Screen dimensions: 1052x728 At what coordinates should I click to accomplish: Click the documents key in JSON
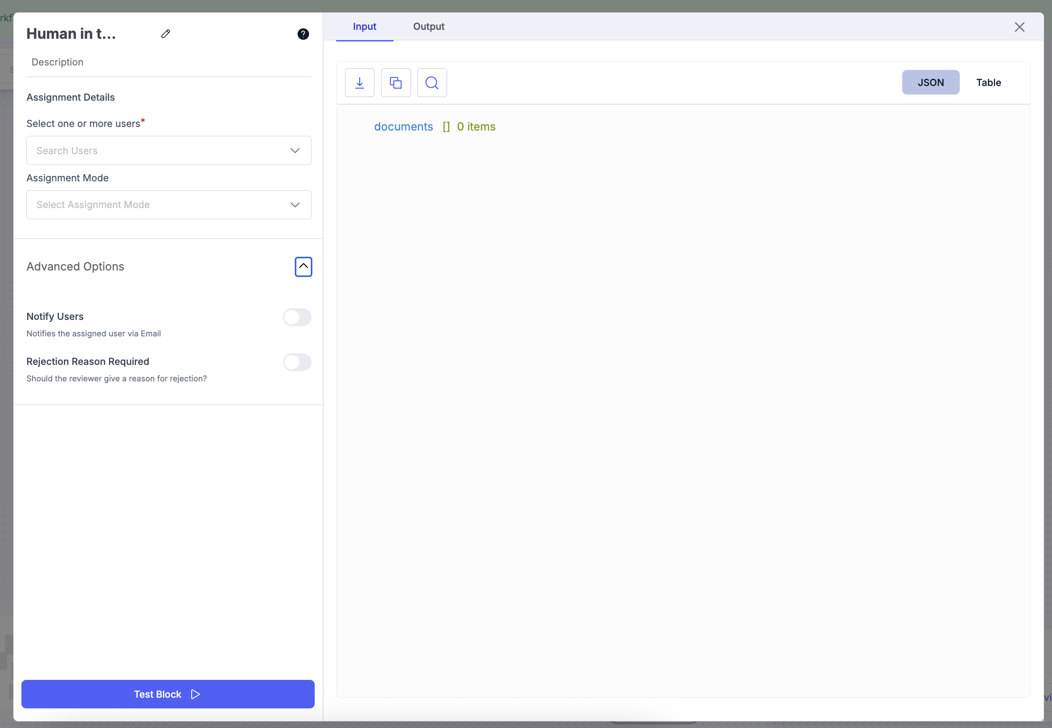pos(403,127)
